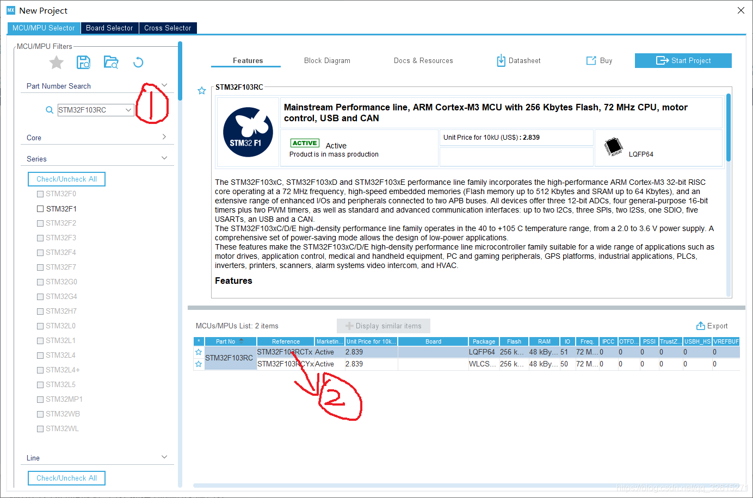Star the STM32F103RCYx row

199,364
